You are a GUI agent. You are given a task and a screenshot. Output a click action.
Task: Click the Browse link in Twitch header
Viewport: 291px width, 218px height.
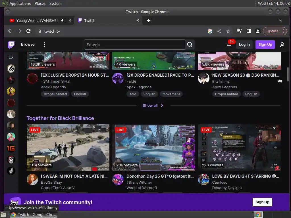[x=28, y=45]
